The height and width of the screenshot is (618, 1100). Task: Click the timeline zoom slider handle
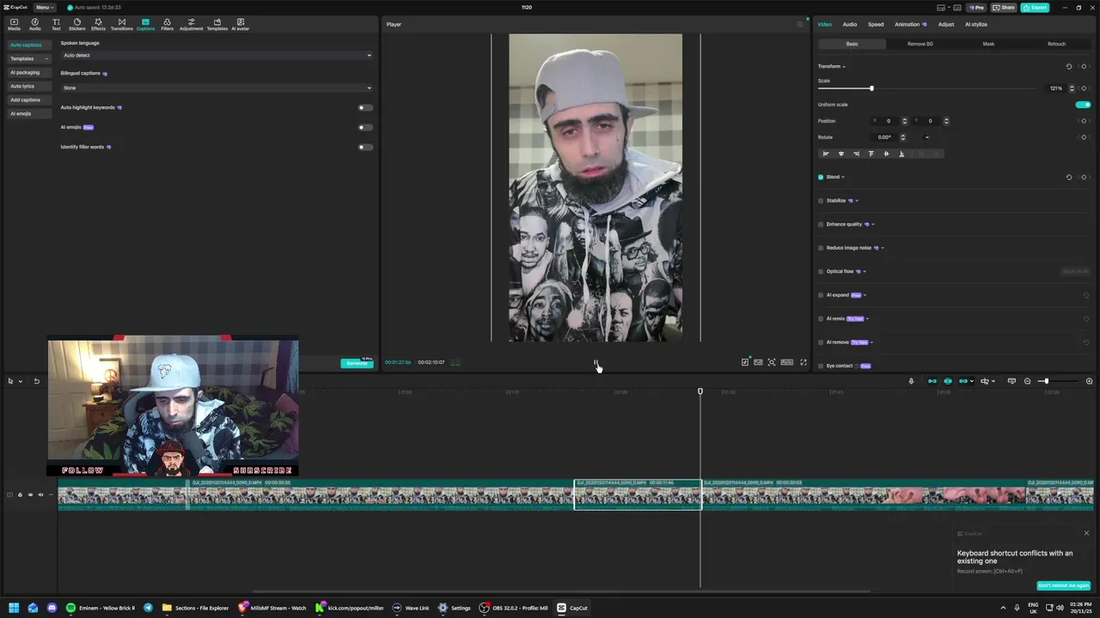1046,381
